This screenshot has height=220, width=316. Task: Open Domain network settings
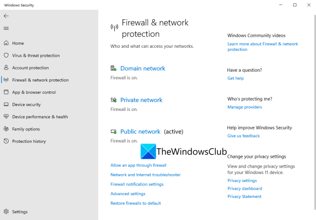(143, 69)
